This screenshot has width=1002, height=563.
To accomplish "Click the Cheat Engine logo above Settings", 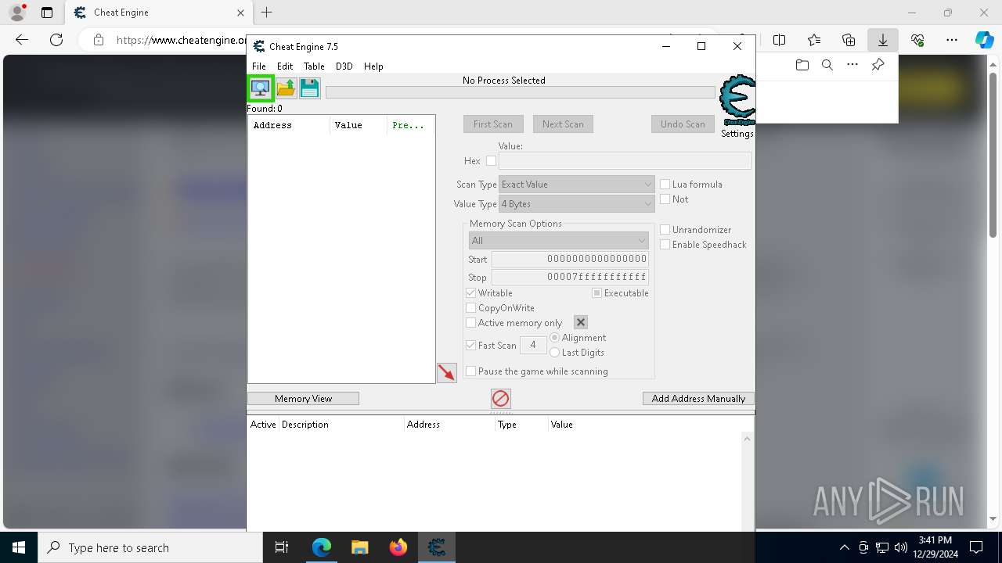I will click(x=737, y=100).
